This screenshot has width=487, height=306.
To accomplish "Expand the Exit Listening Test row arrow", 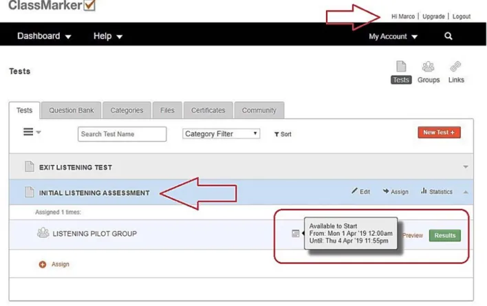I will point(466,166).
